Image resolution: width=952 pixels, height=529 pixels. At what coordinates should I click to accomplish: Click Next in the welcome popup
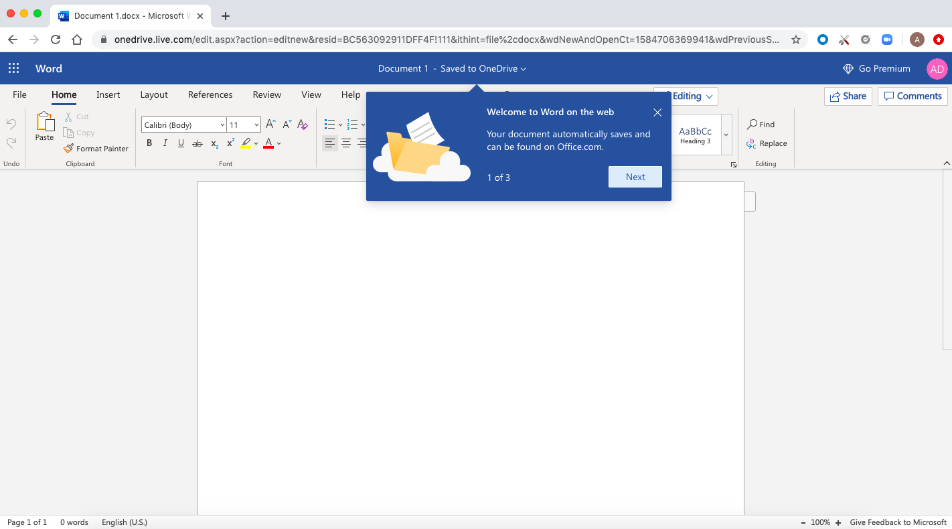pos(634,176)
